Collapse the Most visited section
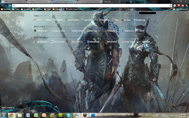Viewport: 189px width, 118px height. click(39, 27)
